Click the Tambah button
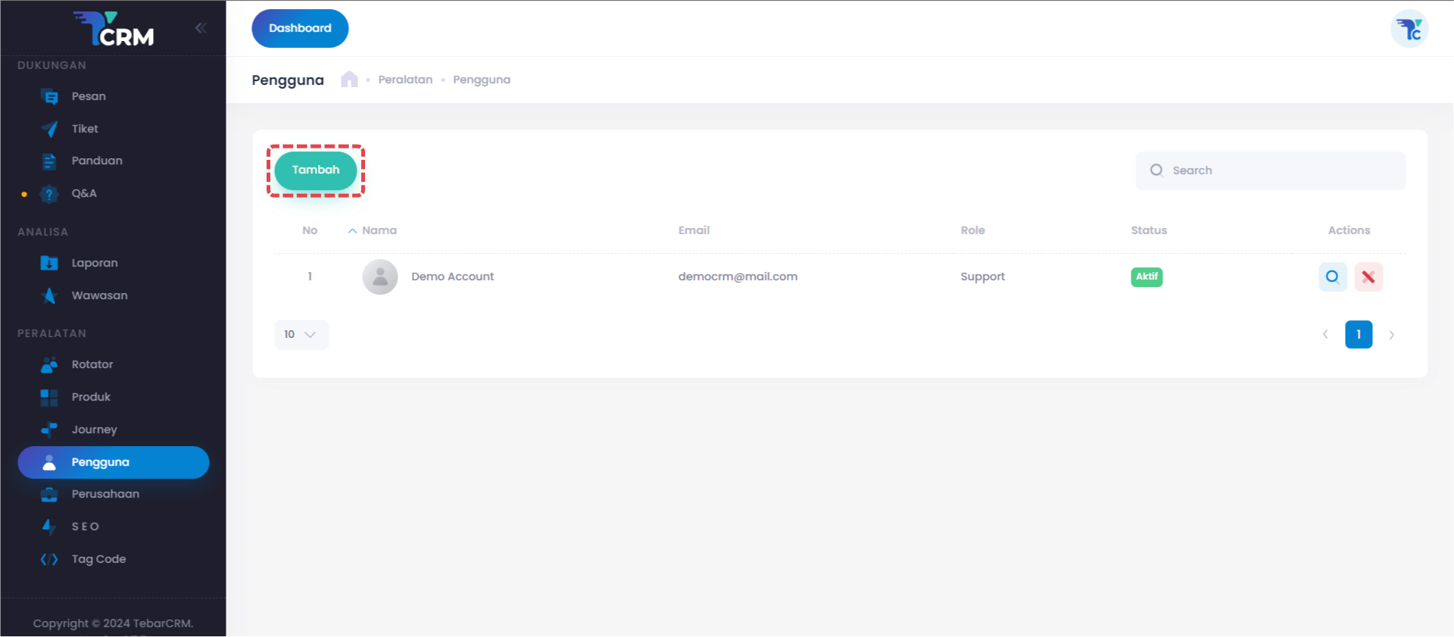 point(316,170)
